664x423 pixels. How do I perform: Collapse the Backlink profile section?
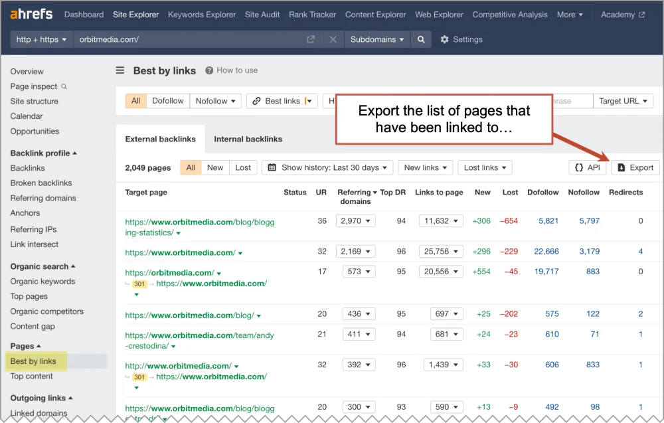(44, 153)
